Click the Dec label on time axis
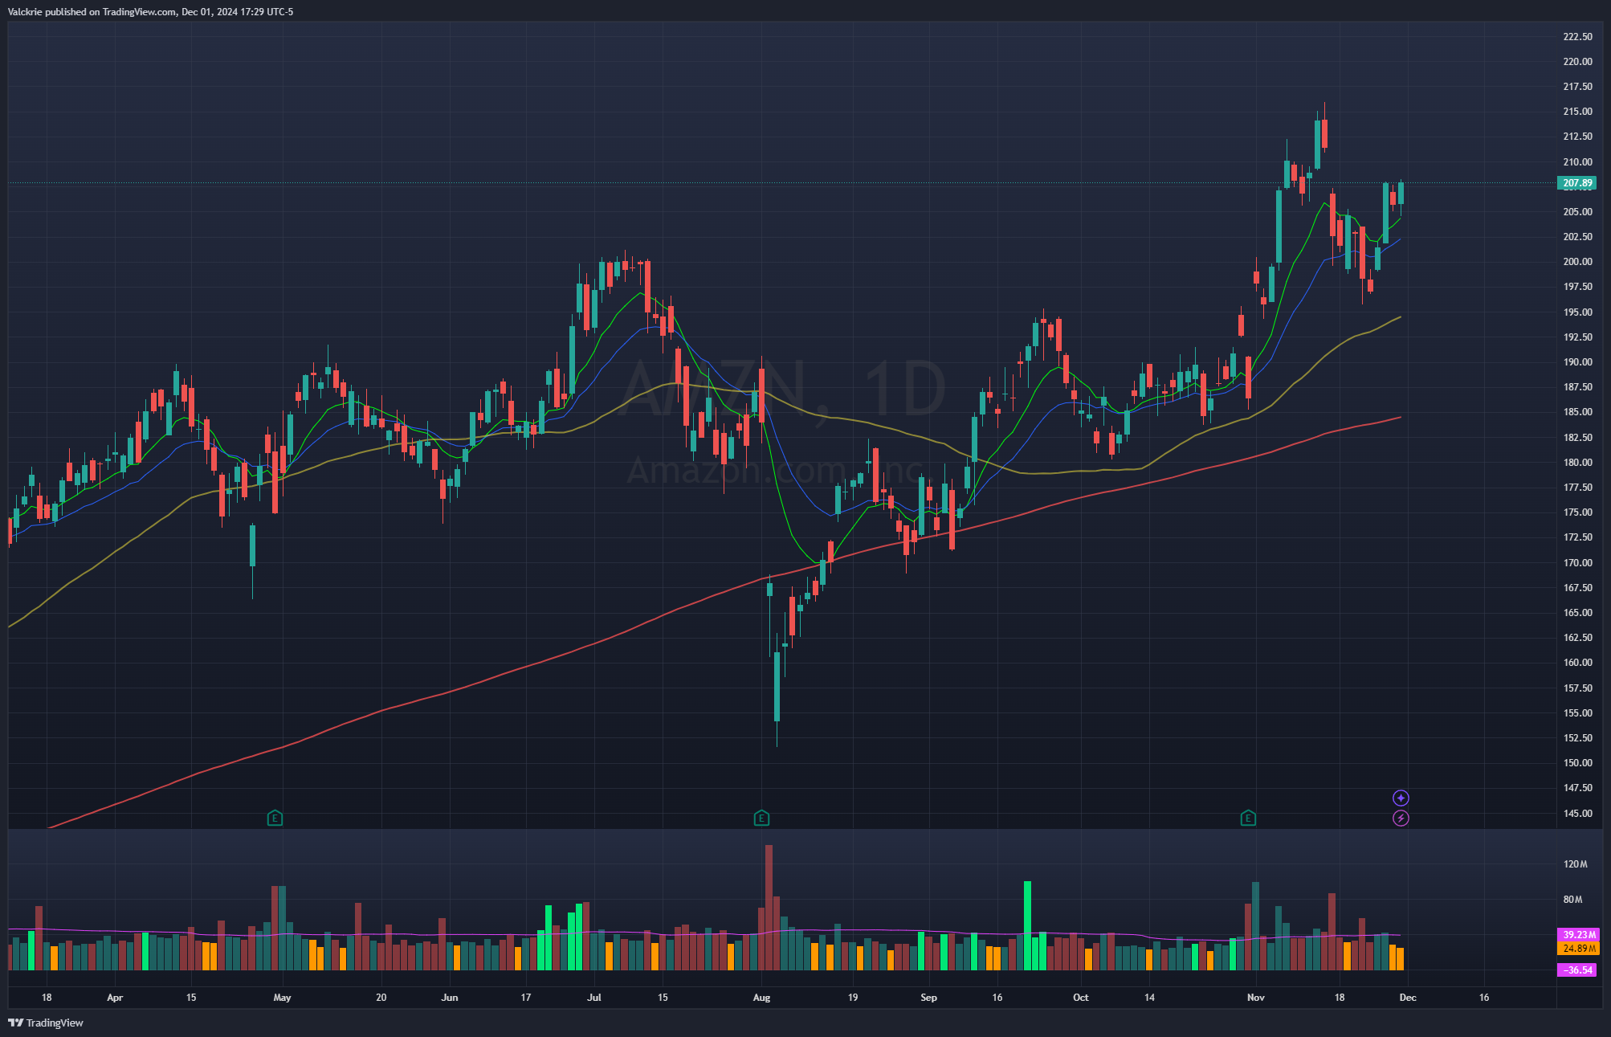 pos(1408,998)
